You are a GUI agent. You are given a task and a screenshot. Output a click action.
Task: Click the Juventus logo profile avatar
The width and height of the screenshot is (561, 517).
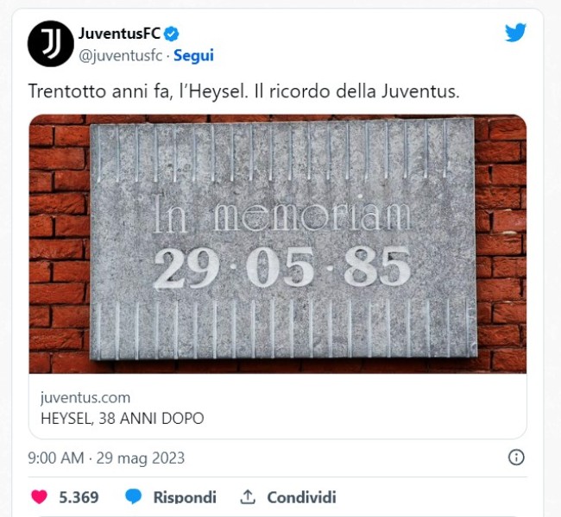[50, 44]
